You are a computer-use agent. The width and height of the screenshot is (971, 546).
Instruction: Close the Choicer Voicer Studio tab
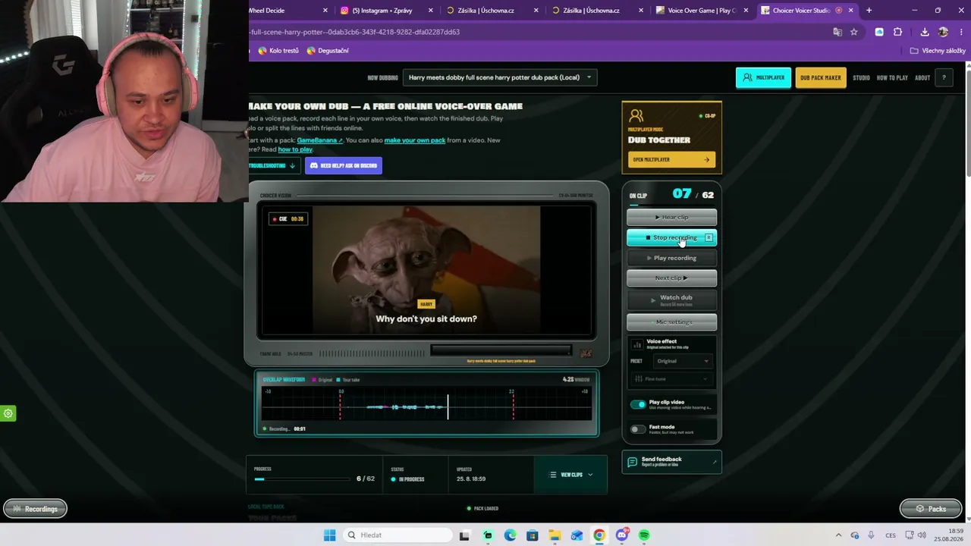point(850,11)
